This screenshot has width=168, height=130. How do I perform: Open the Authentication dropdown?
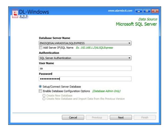85,58
